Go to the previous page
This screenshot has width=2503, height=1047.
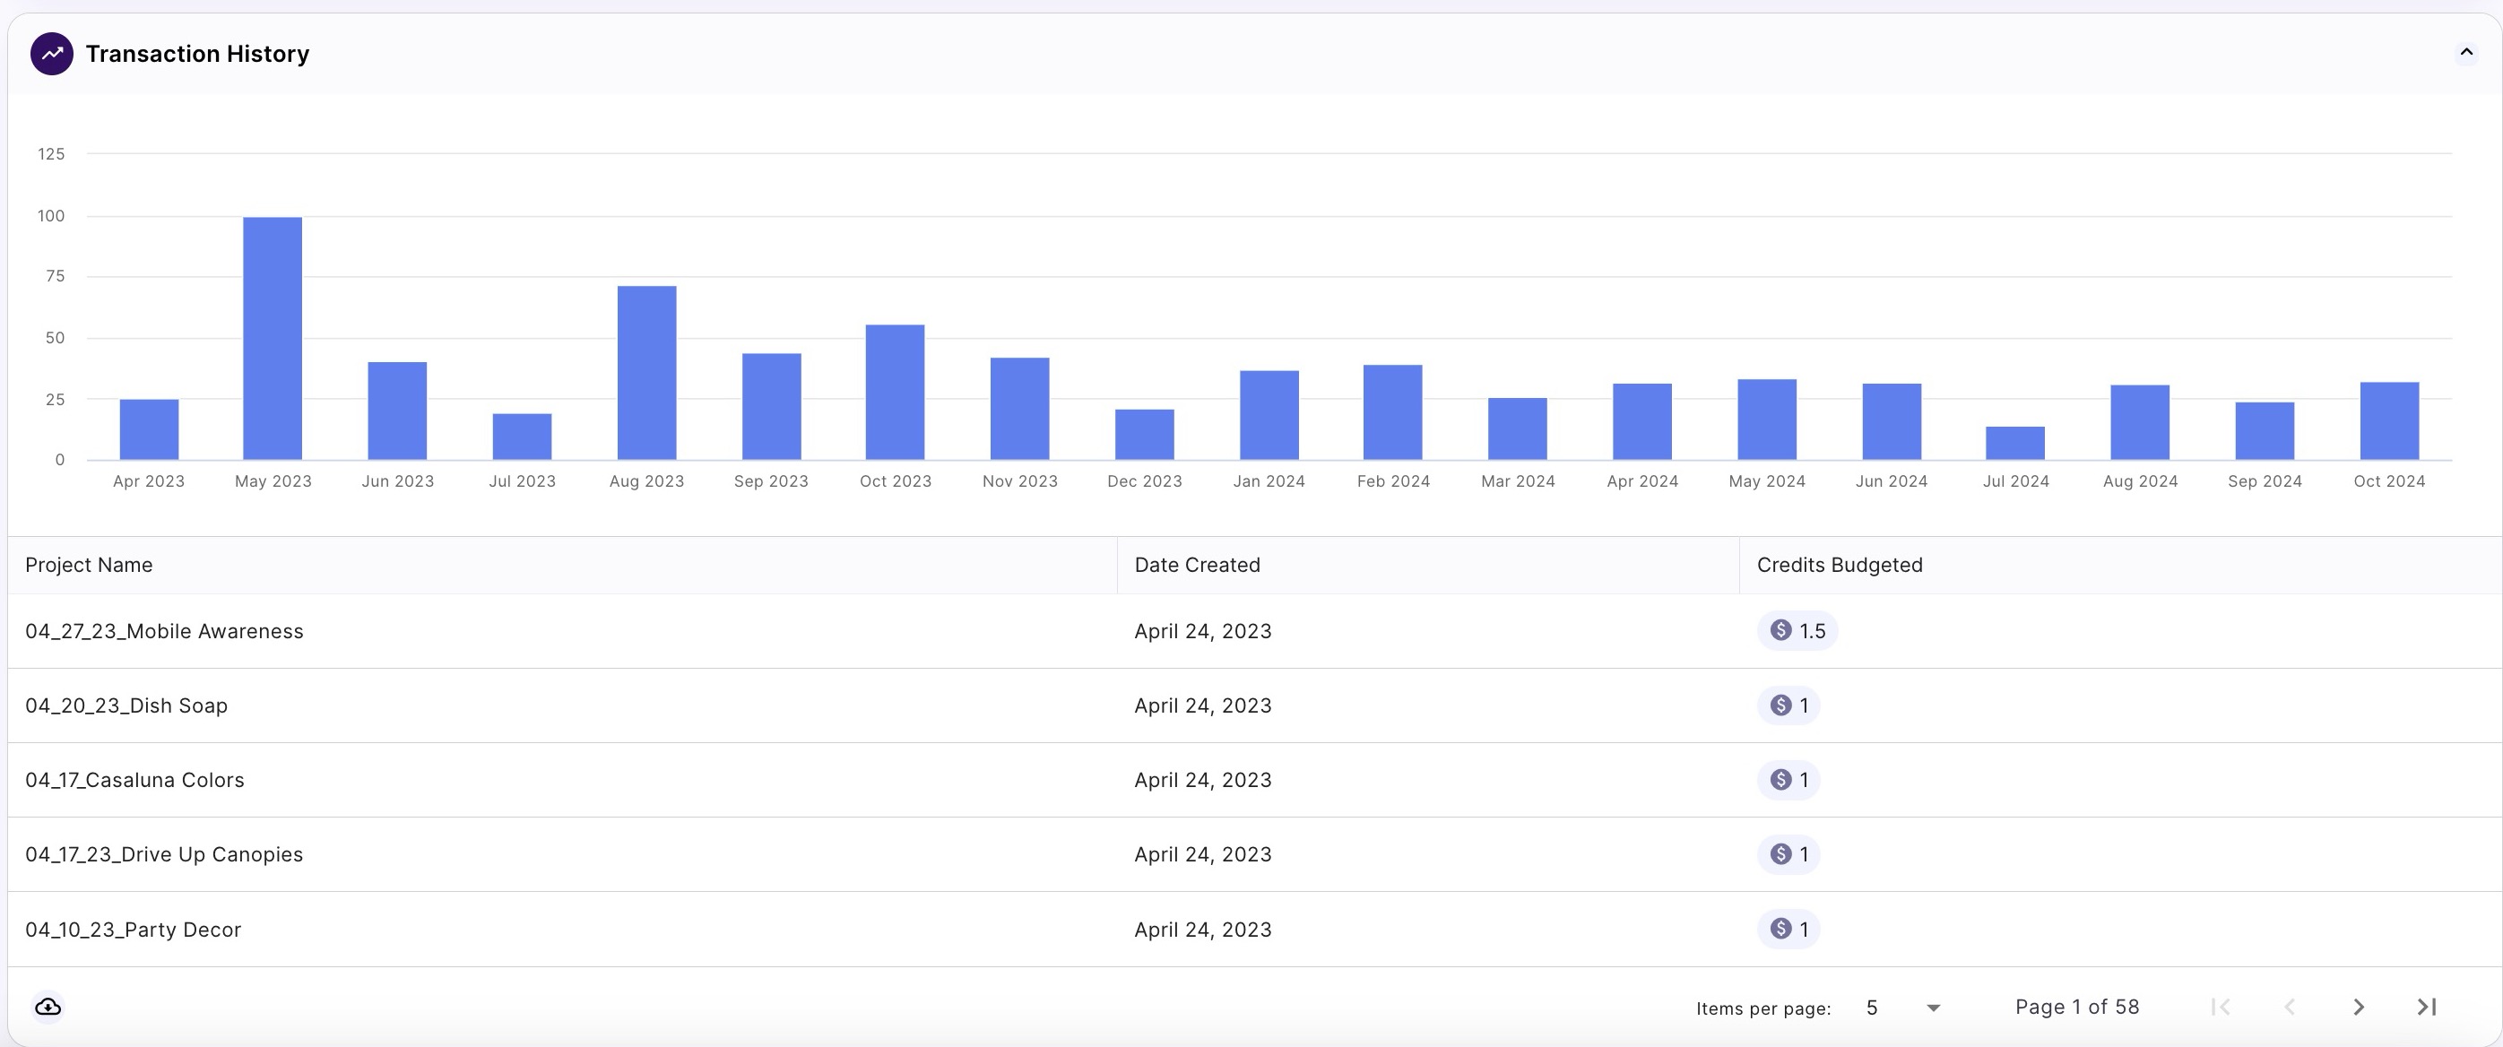2291,1006
